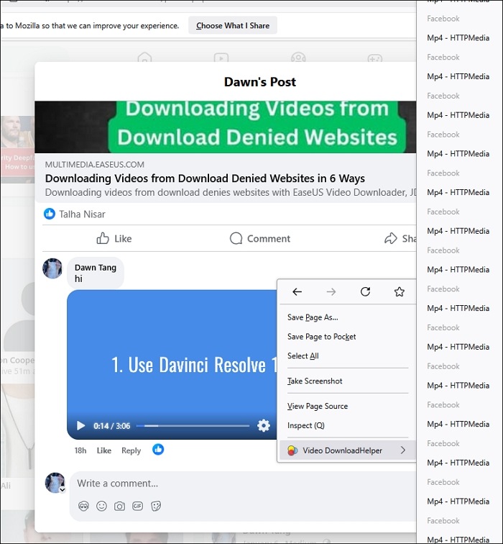Open the Talha Nisar reactions link

coord(82,214)
